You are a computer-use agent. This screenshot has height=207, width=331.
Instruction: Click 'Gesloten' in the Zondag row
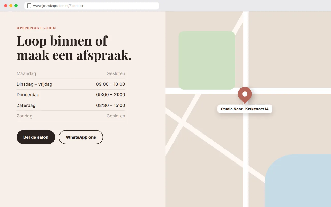(116, 116)
